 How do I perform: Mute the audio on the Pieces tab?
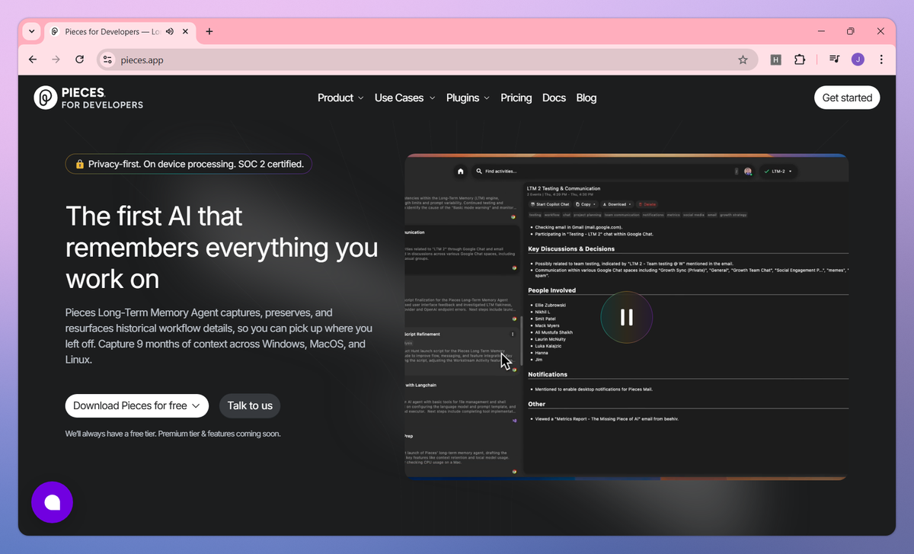click(x=169, y=31)
